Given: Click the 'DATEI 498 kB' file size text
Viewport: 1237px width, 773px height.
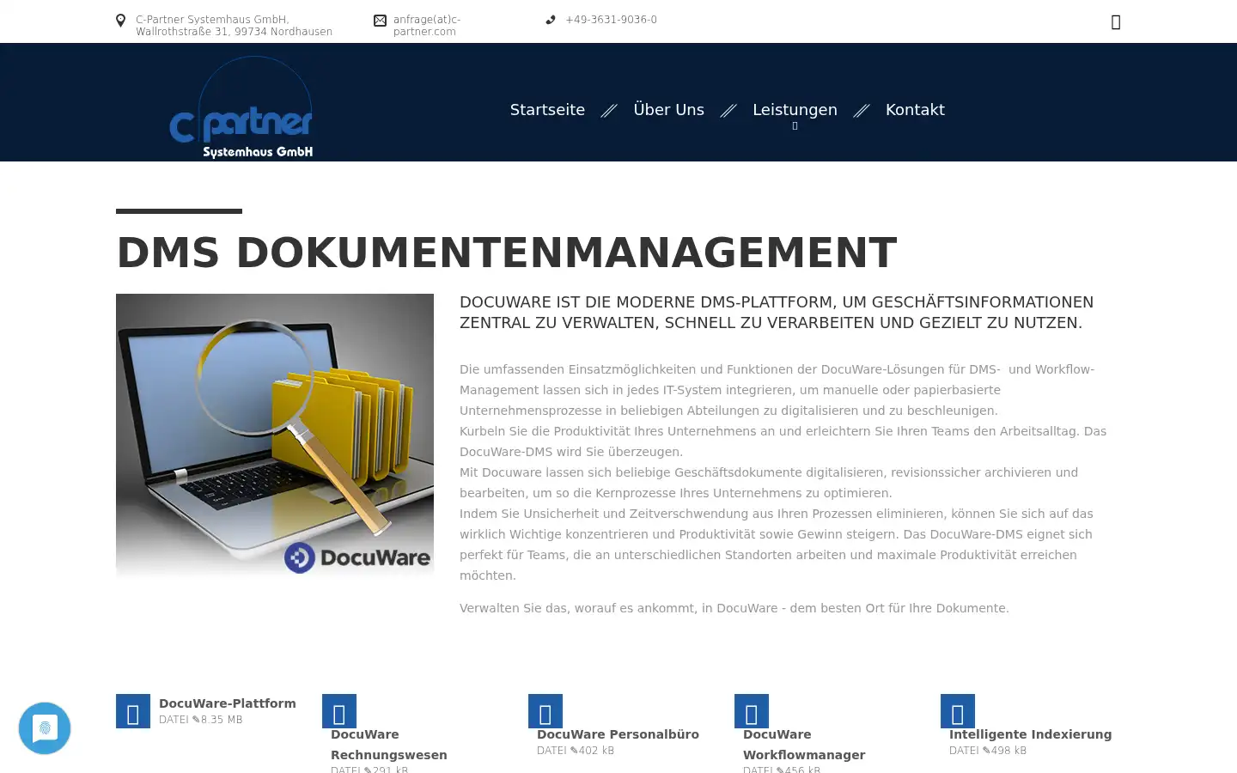Looking at the screenshot, I should click(x=988, y=751).
